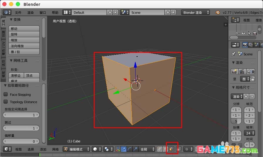The width and height of the screenshot is (263, 157).
Task: Add a new scene next to Scene
Action: 168,12
